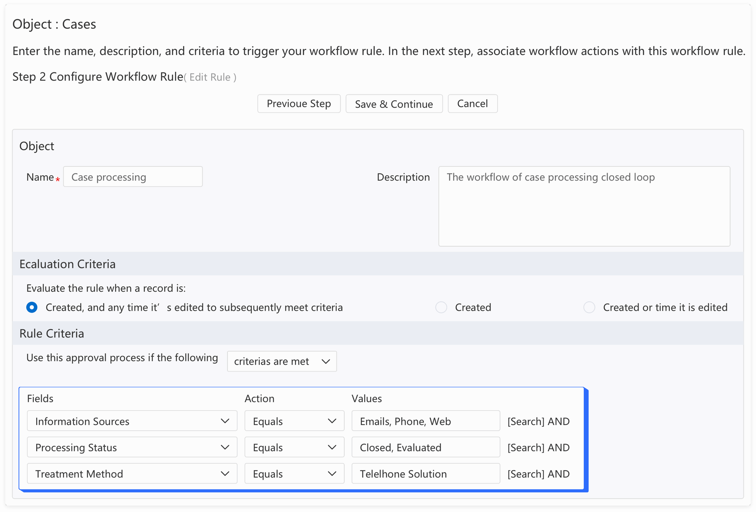
Task: Click the 'Closed, Evaluated' value field
Action: pos(426,447)
